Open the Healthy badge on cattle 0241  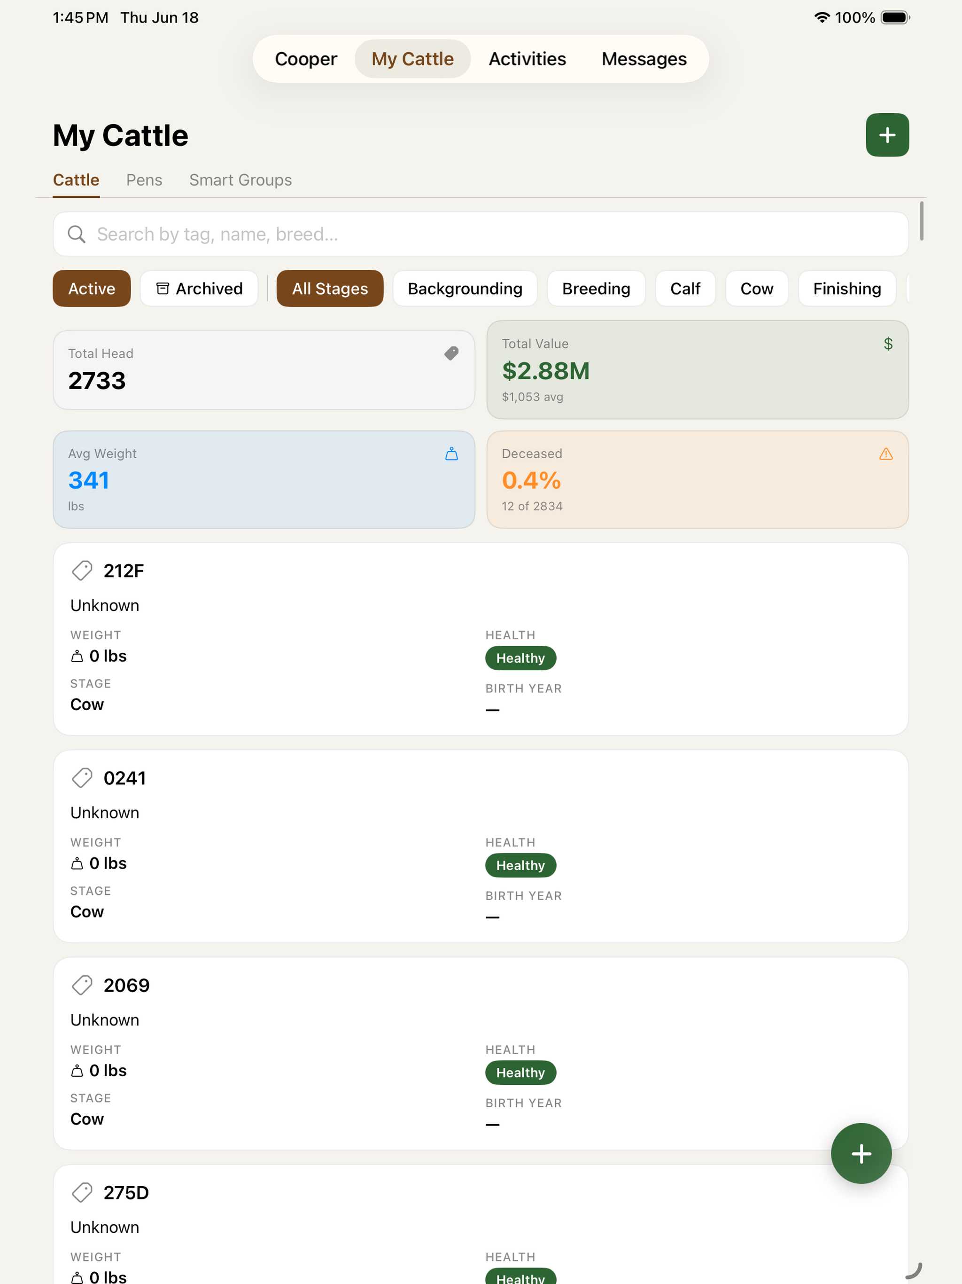(x=520, y=865)
